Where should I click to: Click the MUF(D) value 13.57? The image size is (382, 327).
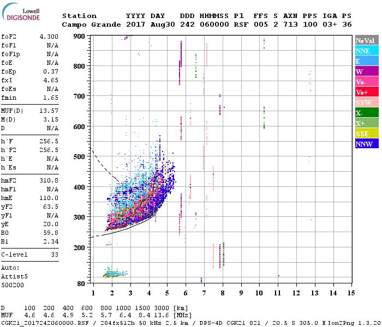pyautogui.click(x=49, y=111)
